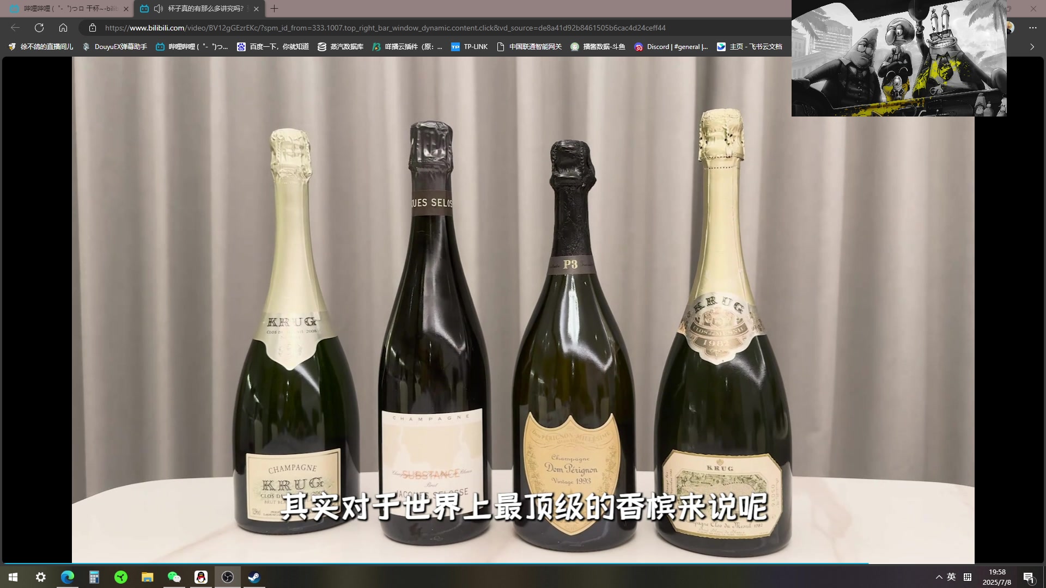
Task: Show hidden system tray icons
Action: 939,577
